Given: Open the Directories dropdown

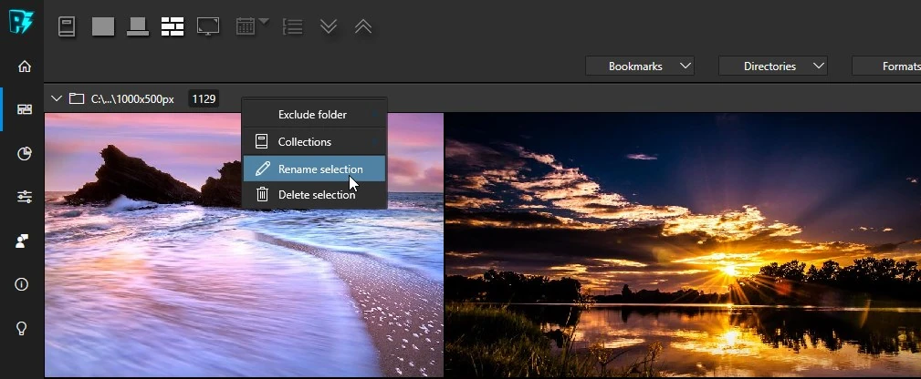Looking at the screenshot, I should coord(773,67).
